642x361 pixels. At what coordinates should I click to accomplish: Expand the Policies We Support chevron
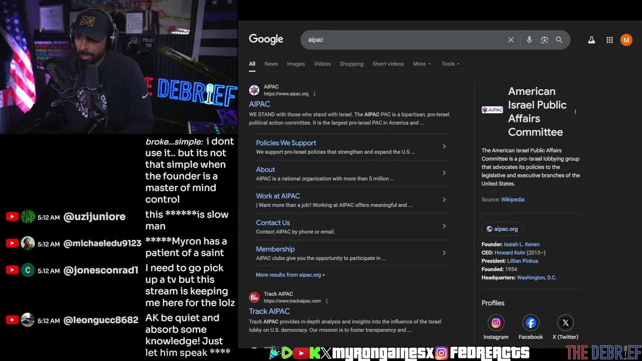point(444,146)
